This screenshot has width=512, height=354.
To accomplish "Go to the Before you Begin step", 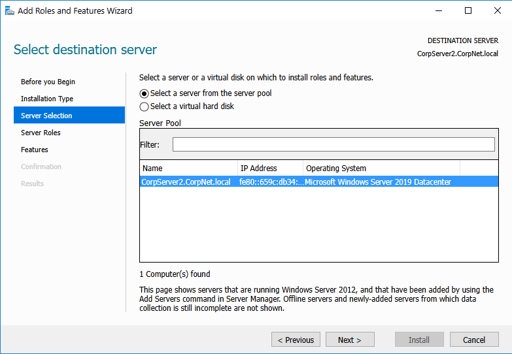I will 48,82.
